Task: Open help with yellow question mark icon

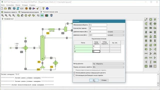Action: (x=43, y=8)
